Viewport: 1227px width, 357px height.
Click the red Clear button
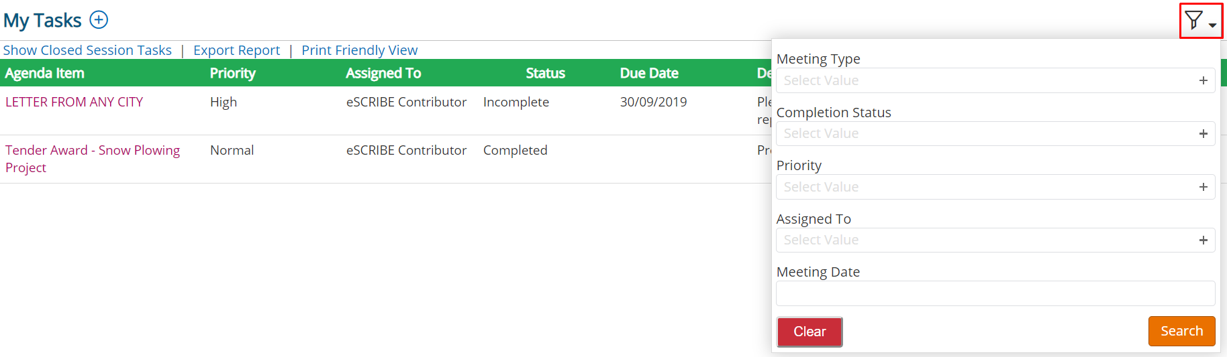click(809, 332)
